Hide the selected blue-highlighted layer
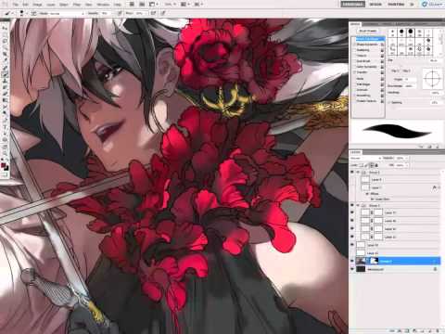This screenshot has height=334, width=445. [352, 261]
